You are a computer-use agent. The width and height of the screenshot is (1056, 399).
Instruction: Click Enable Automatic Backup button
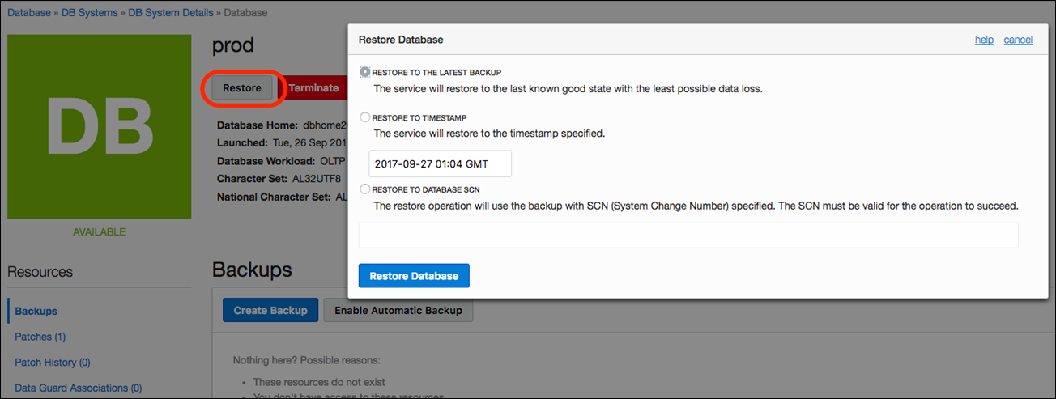point(398,310)
